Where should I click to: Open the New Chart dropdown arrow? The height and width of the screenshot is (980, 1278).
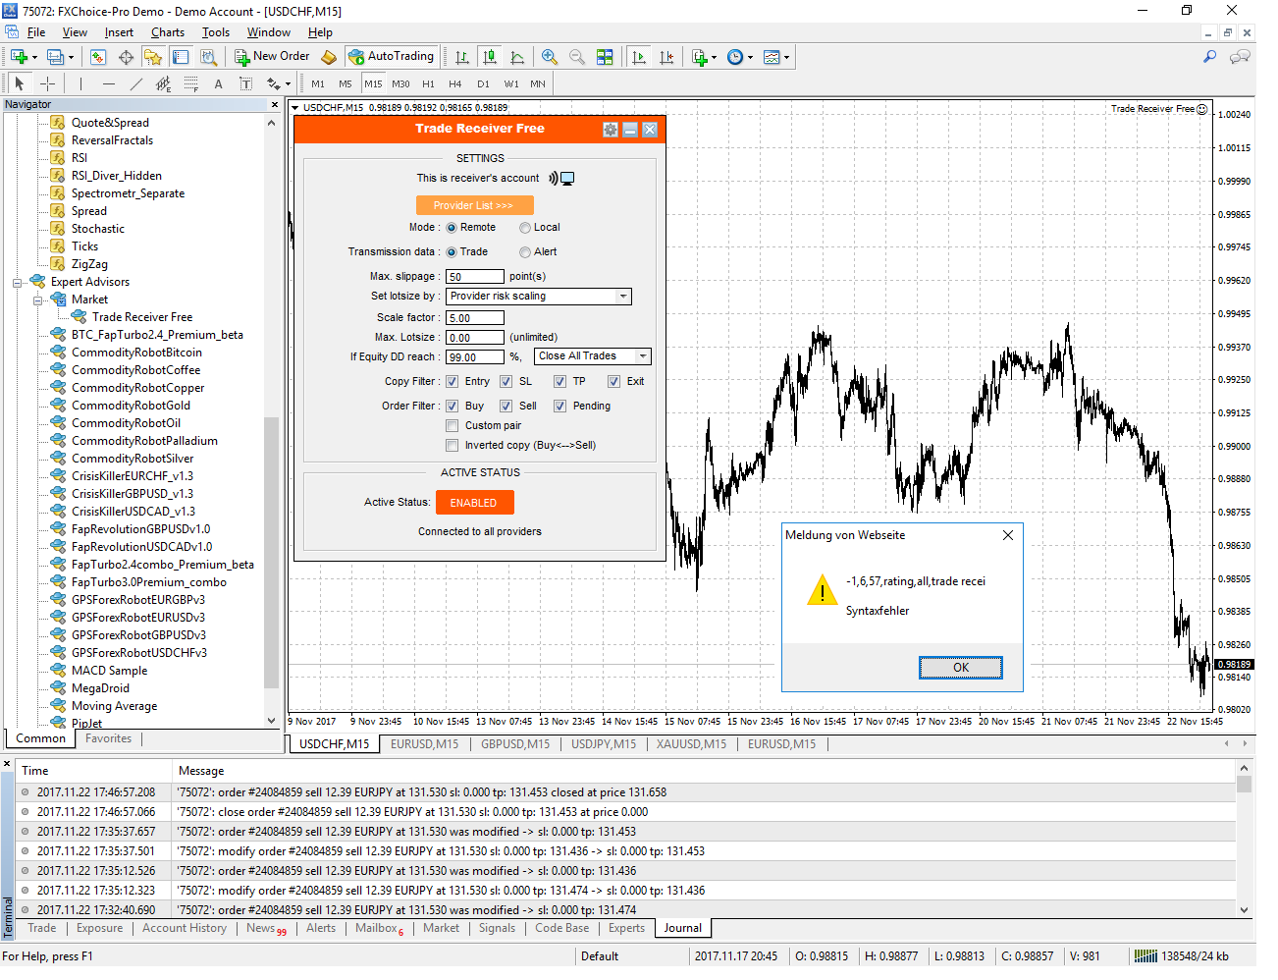pyautogui.click(x=34, y=58)
